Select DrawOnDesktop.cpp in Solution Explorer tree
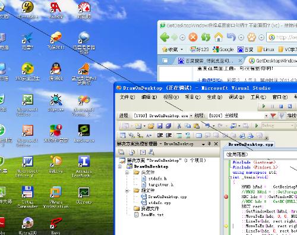 point(163,197)
